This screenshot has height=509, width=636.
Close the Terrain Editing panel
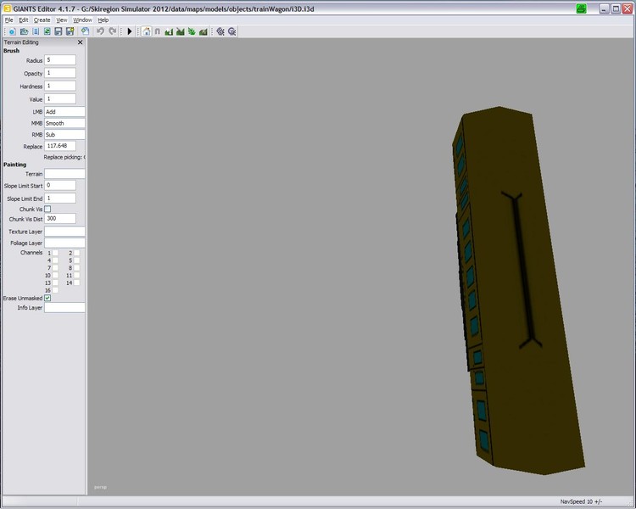tap(80, 42)
